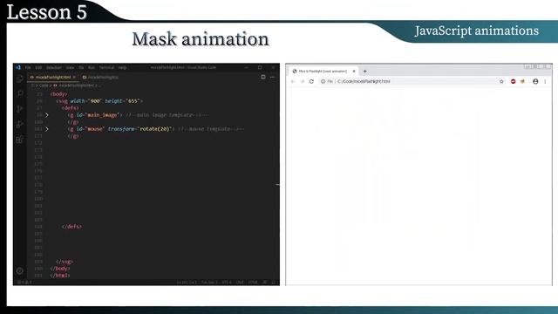
Task: Click the svg width="900" code line
Action: 99,101
